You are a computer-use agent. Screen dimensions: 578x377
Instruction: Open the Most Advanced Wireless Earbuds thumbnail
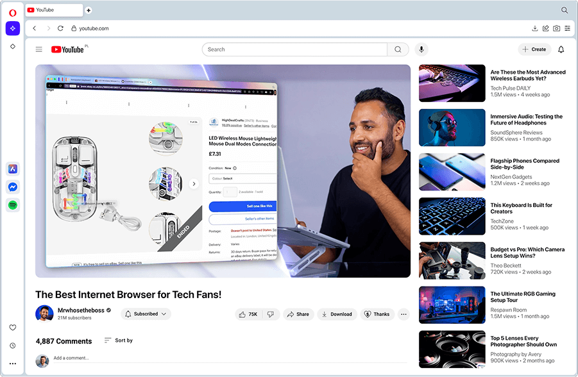point(452,83)
